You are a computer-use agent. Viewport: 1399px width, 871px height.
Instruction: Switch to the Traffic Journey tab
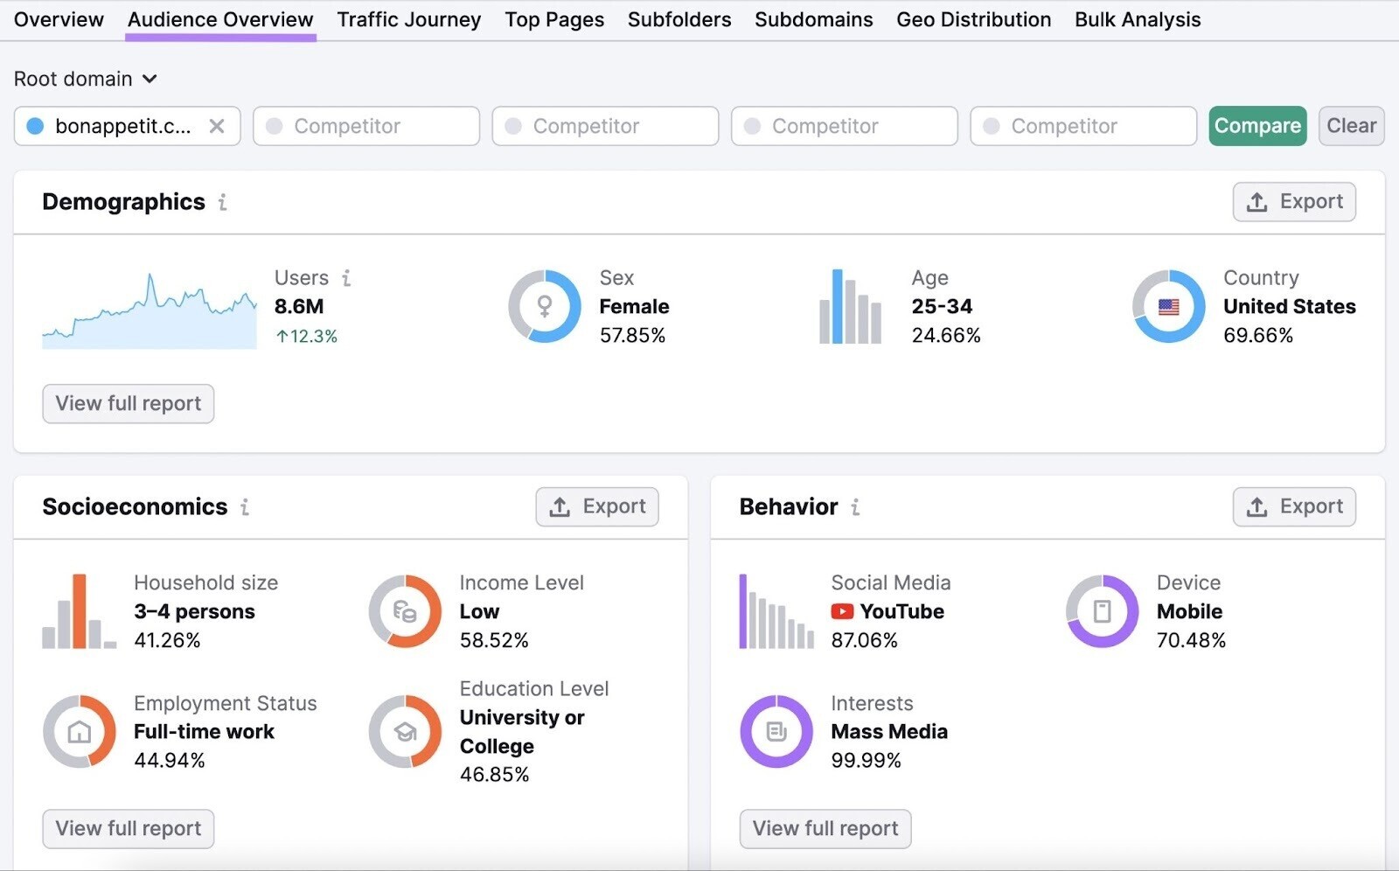(x=409, y=19)
